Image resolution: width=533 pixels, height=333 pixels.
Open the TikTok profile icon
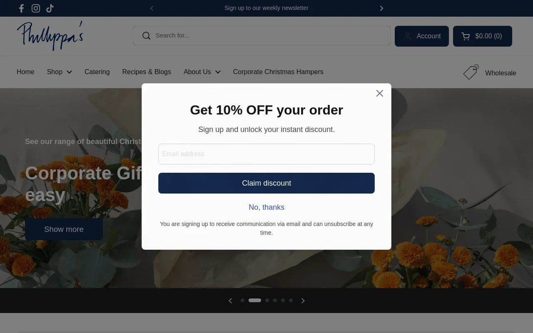[x=50, y=8]
